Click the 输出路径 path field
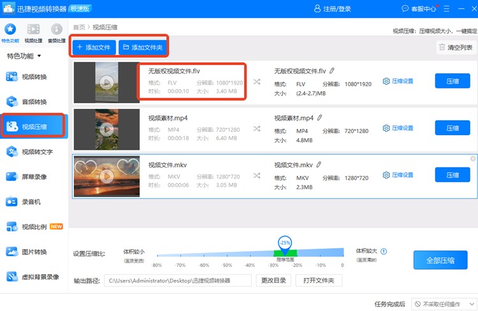Screen dimensions: 478x311 pos(178,280)
